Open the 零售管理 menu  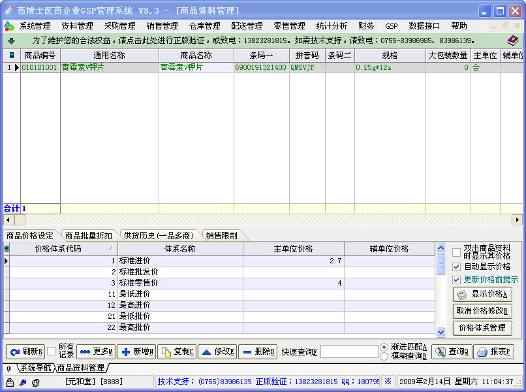[290, 26]
